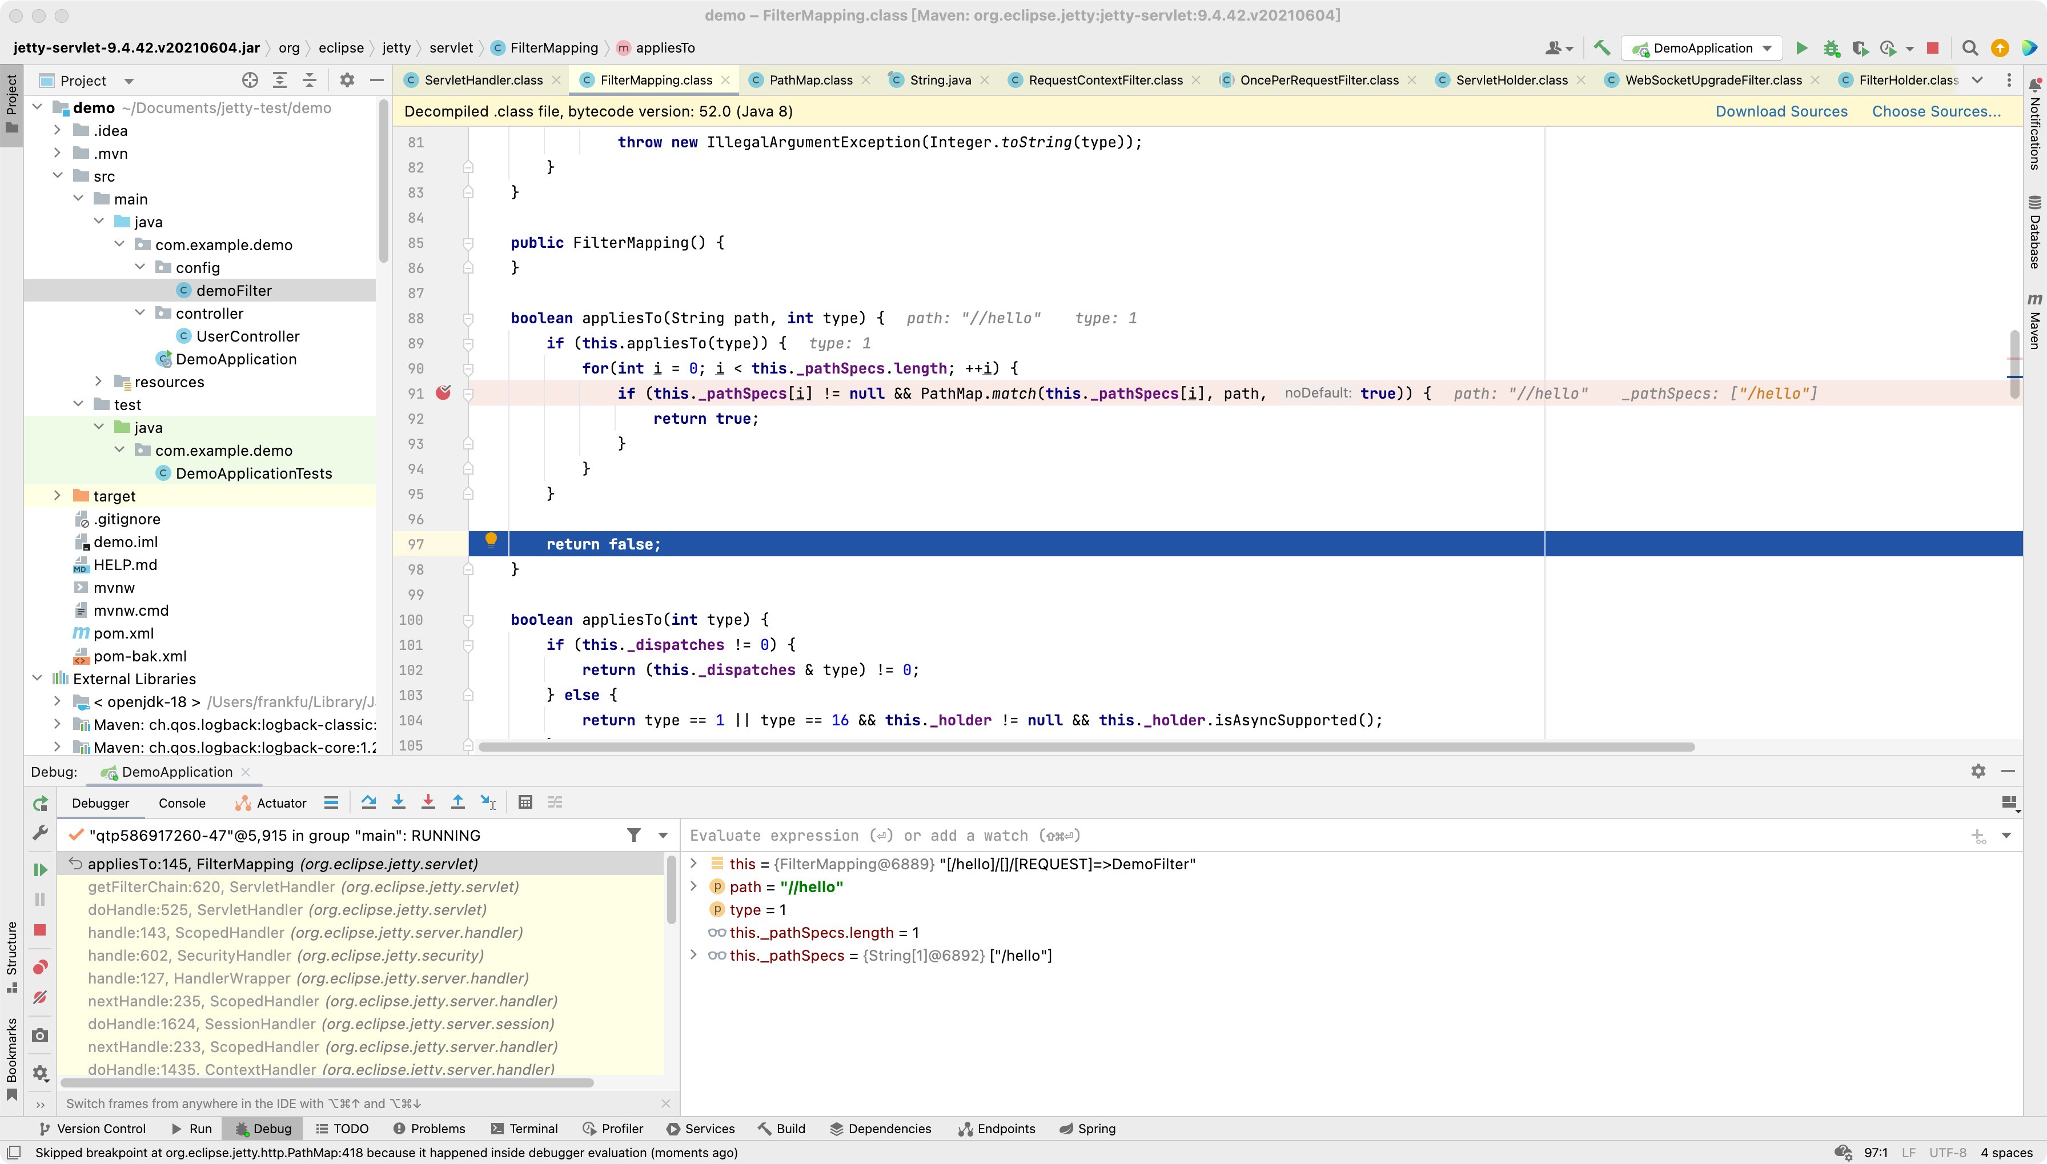Screen dimensions: 2047x1164
Task: Collapse the External Libraries node
Action: coord(37,678)
